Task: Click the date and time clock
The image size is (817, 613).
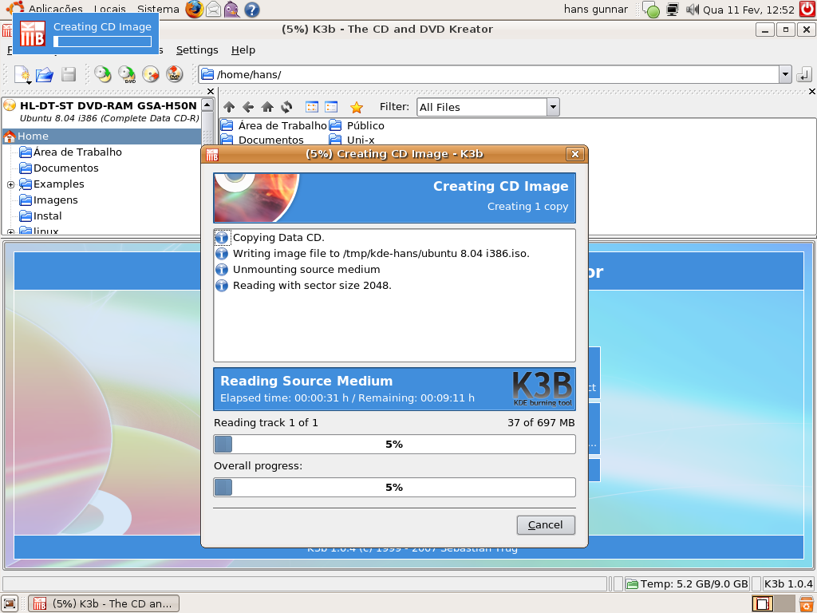Action: (x=748, y=10)
